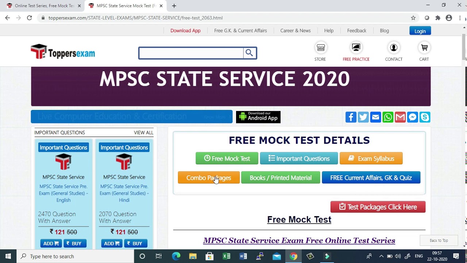Click the Login button

tap(420, 31)
